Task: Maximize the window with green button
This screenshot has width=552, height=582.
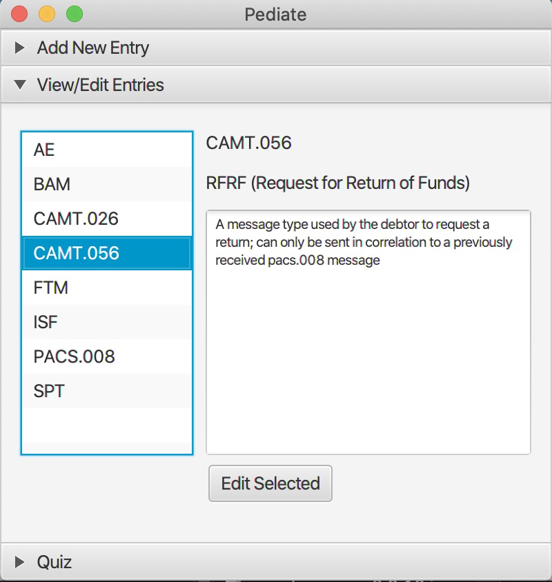Action: 74,13
